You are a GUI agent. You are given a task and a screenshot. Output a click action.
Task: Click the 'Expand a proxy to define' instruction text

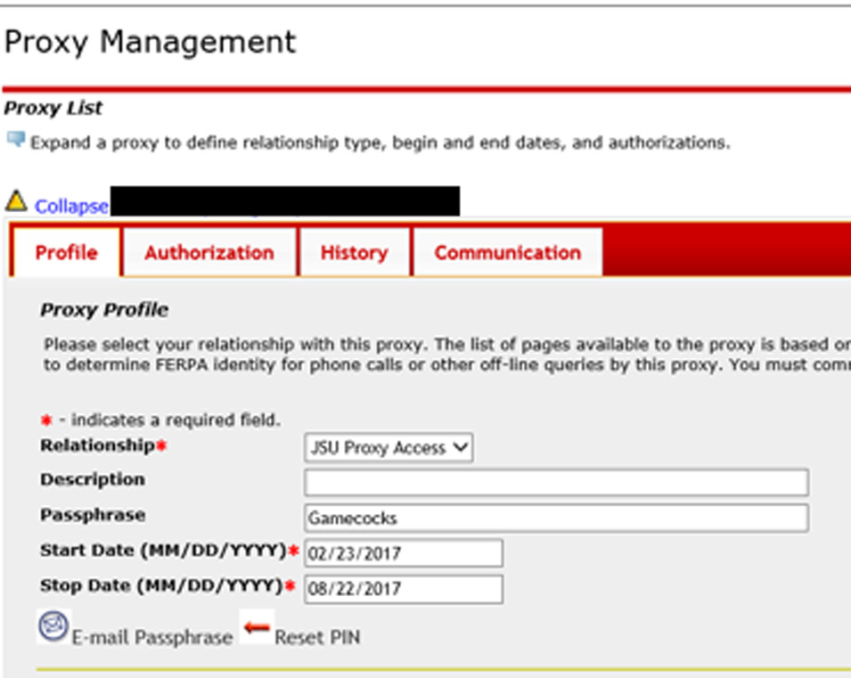(380, 143)
